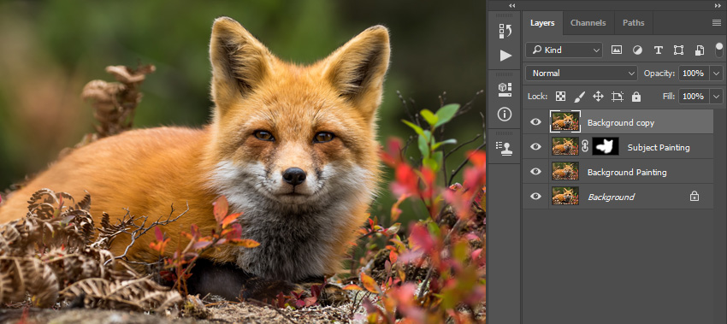Lock all layer attributes

(x=636, y=97)
